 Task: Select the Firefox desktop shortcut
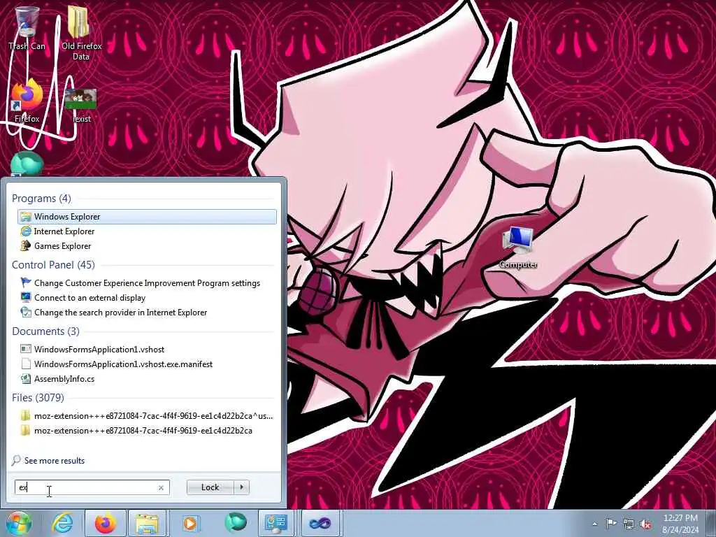27,101
